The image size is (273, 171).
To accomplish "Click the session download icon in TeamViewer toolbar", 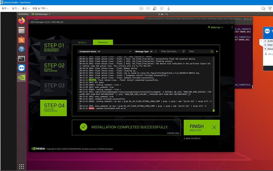I will pyautogui.click(x=168, y=8).
